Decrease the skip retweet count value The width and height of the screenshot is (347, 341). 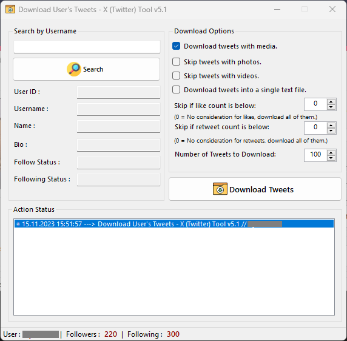(x=331, y=131)
